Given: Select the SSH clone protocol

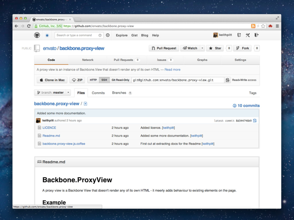Looking at the screenshot, I should [x=104, y=80].
